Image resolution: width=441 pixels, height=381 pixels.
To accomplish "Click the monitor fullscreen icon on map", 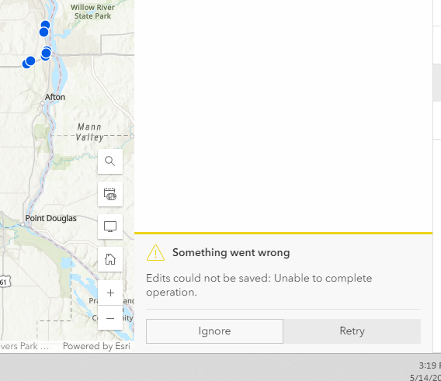I will point(110,227).
